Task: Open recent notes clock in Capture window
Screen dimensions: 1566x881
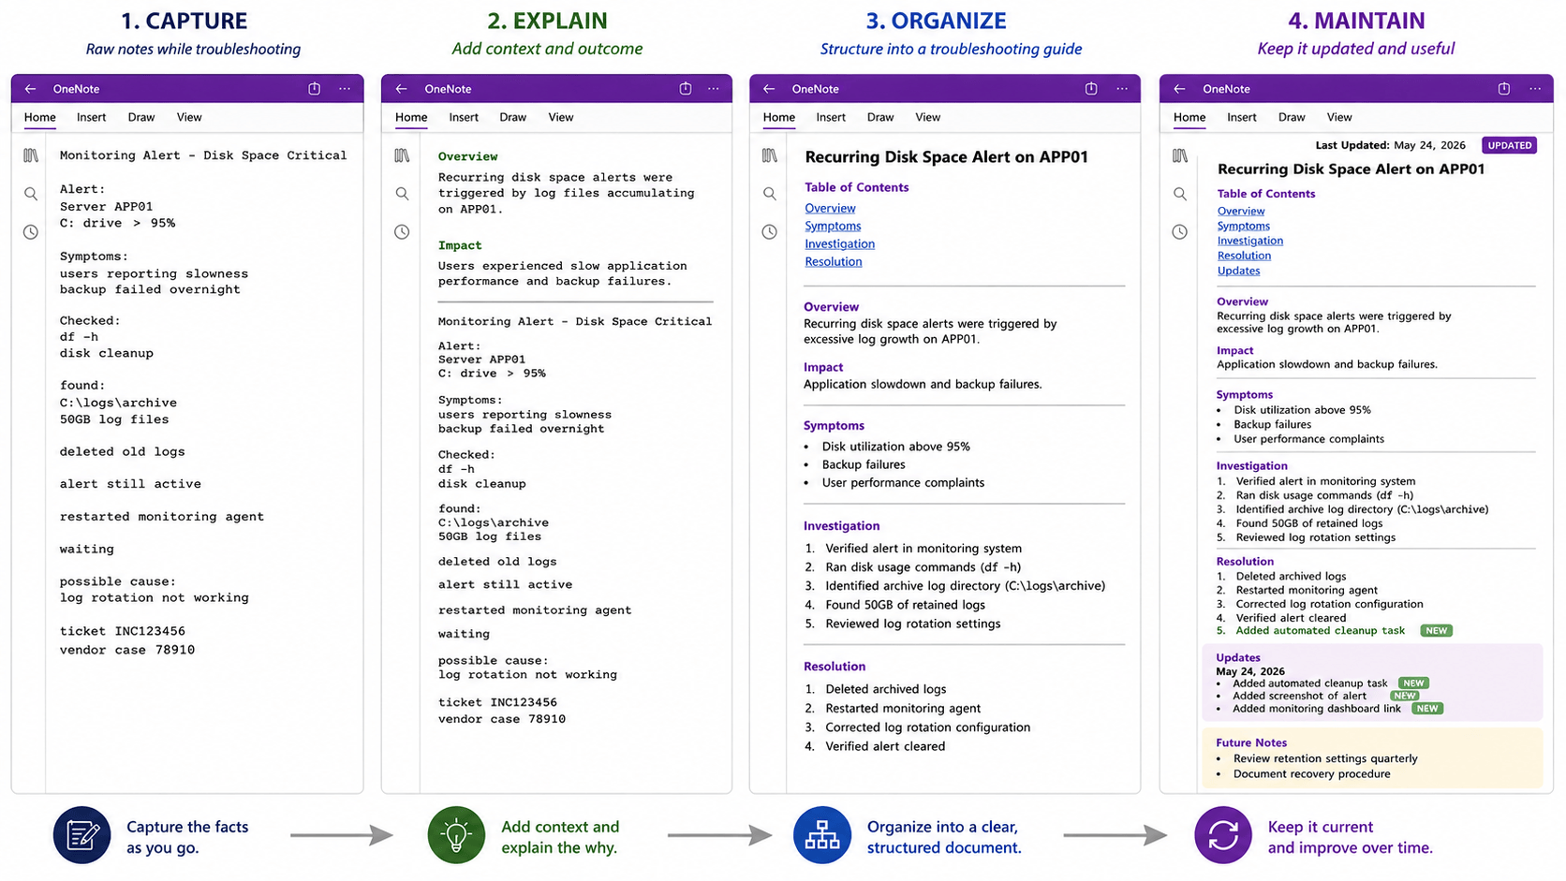Action: tap(31, 232)
